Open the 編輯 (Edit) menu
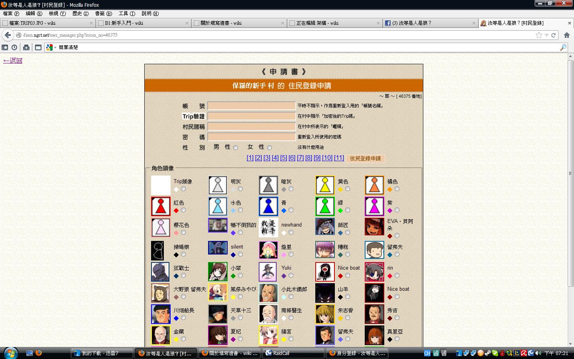Image resolution: width=574 pixels, height=359 pixels. (x=34, y=14)
